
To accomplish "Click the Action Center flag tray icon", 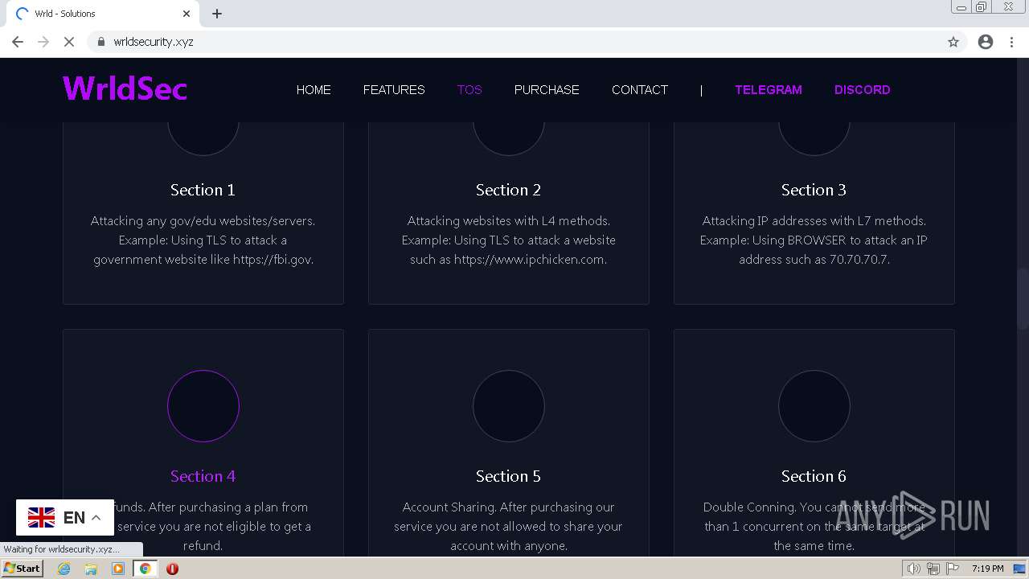I will 953,569.
